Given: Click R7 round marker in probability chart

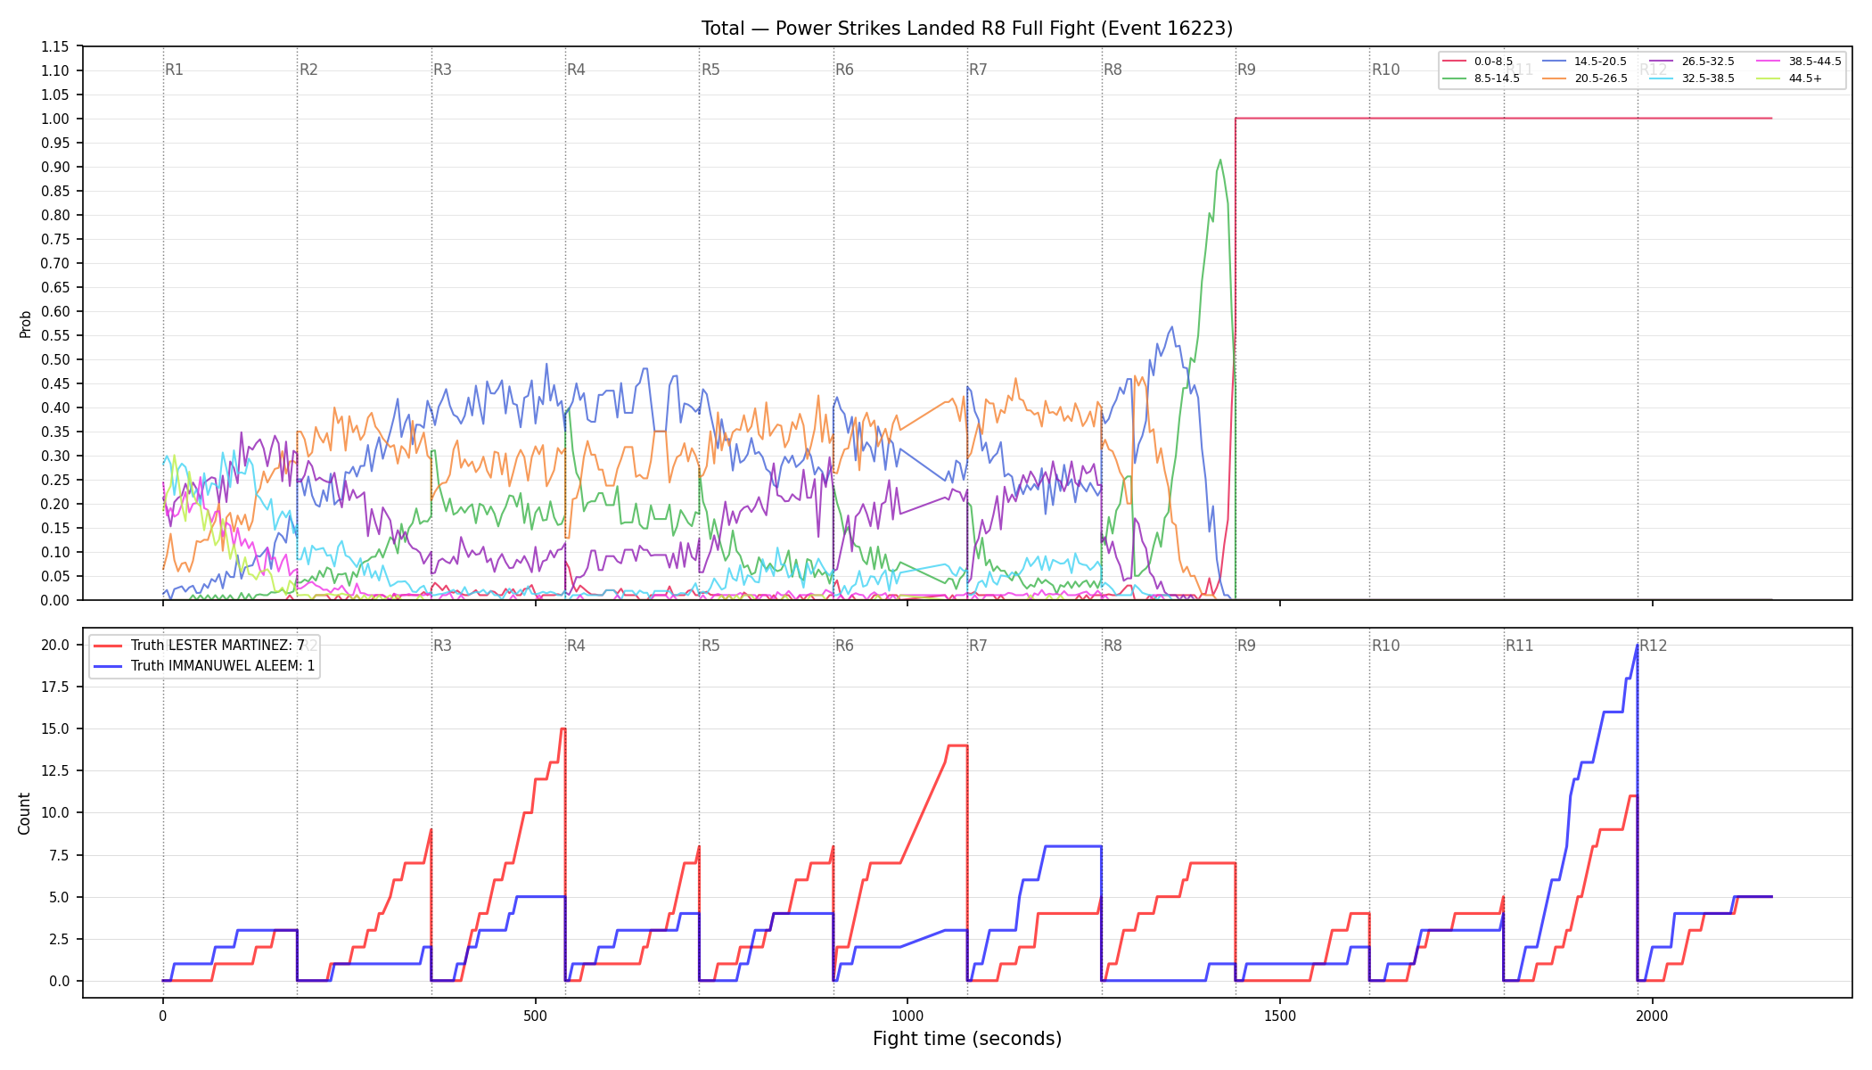Looking at the screenshot, I should pyautogui.click(x=978, y=70).
